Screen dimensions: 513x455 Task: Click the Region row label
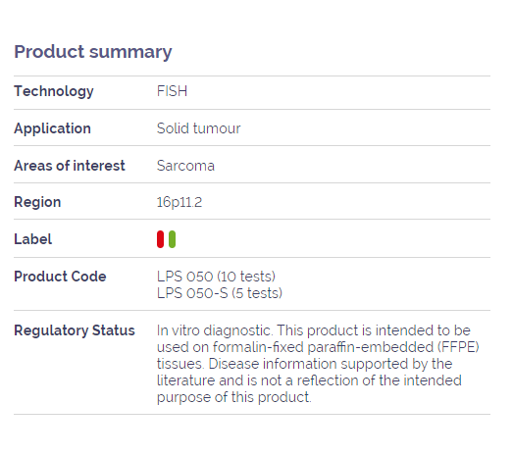[x=37, y=202]
